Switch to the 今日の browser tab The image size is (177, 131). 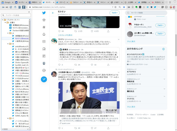(157, 2)
